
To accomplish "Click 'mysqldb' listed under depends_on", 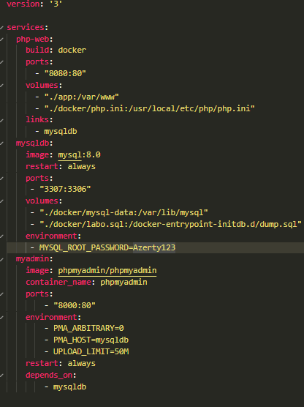I will pos(69,387).
